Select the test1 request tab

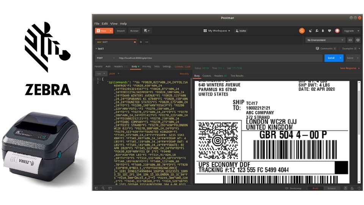(x=116, y=42)
